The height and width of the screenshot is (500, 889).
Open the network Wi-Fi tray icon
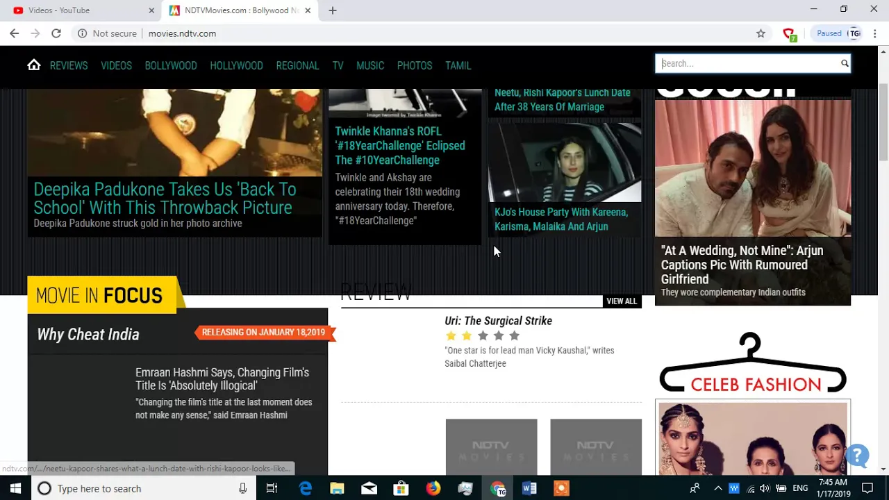pyautogui.click(x=750, y=488)
